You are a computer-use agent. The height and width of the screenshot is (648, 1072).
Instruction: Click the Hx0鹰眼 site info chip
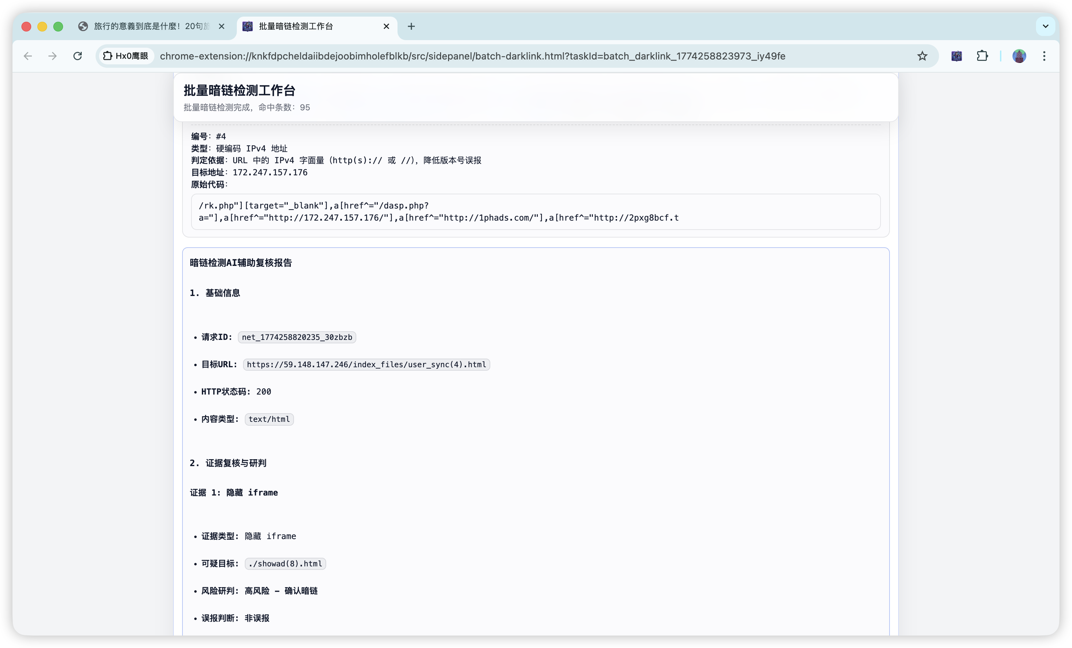pos(125,56)
